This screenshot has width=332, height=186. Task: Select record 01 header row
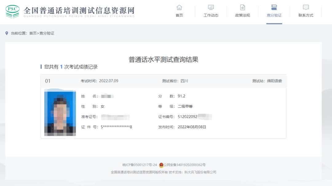point(163,81)
